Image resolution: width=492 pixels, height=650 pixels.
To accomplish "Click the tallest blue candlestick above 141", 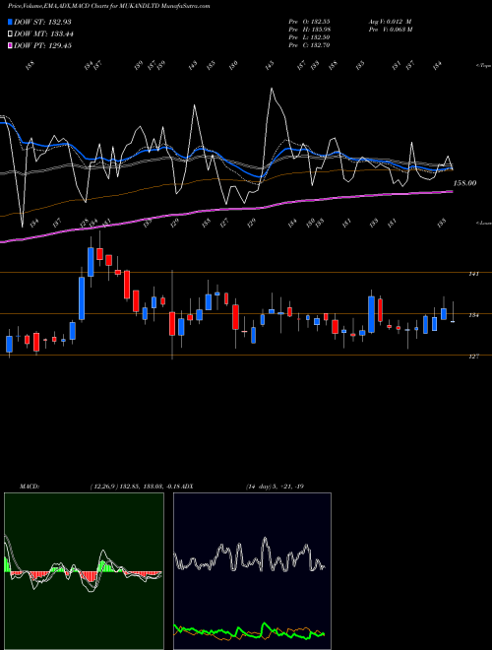I will 91,262.
